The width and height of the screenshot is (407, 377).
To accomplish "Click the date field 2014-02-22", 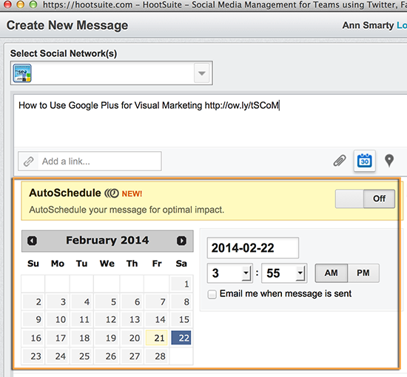I will (x=253, y=248).
